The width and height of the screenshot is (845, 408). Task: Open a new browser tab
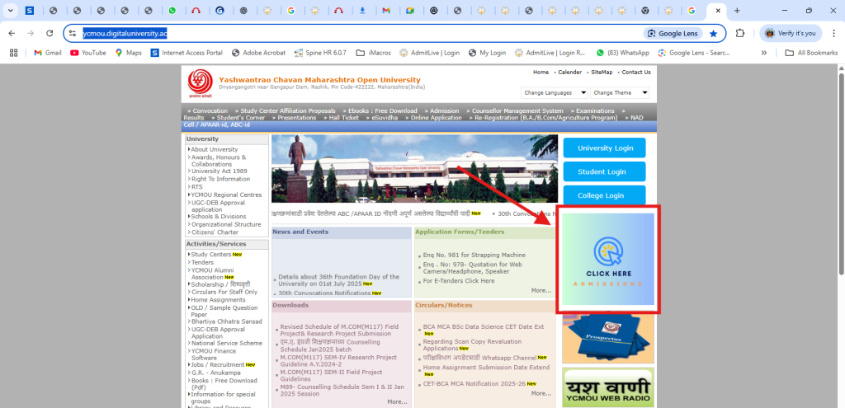(x=736, y=11)
